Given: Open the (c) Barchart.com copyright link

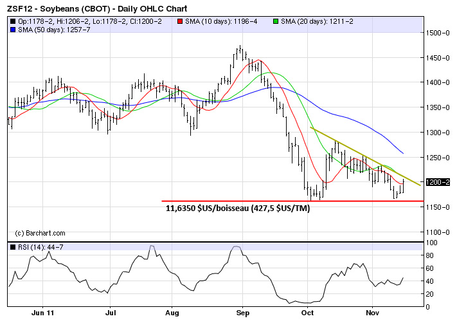Looking at the screenshot, I should coord(41,232).
